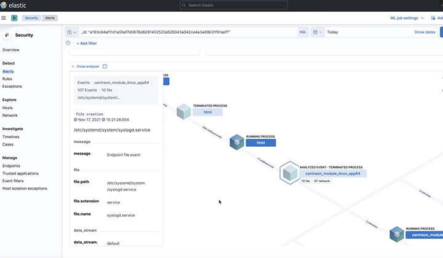Image resolution: width=443 pixels, height=258 pixels.
Task: Click the green D space avatar
Action: pyautogui.click(x=14, y=18)
